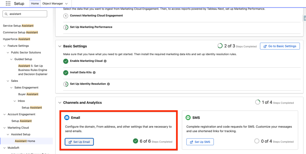The height and width of the screenshot is (154, 306).
Task: Switch to the Home tab
Action: (x=35, y=4)
